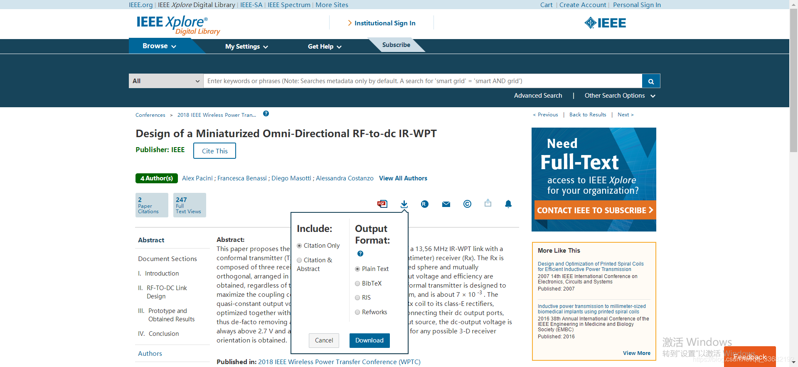
Task: Choose Refworks output format
Action: click(x=357, y=312)
